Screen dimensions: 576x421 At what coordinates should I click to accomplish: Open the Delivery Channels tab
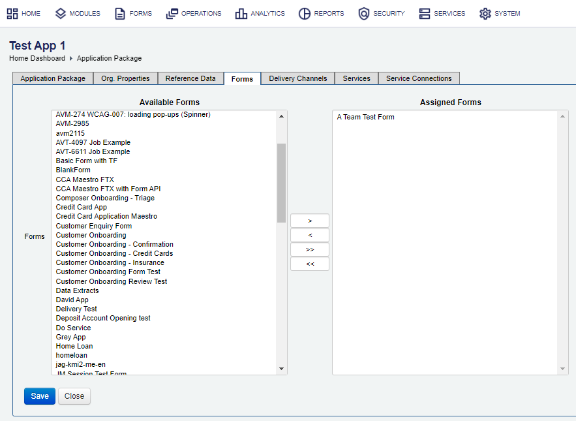[x=298, y=78]
